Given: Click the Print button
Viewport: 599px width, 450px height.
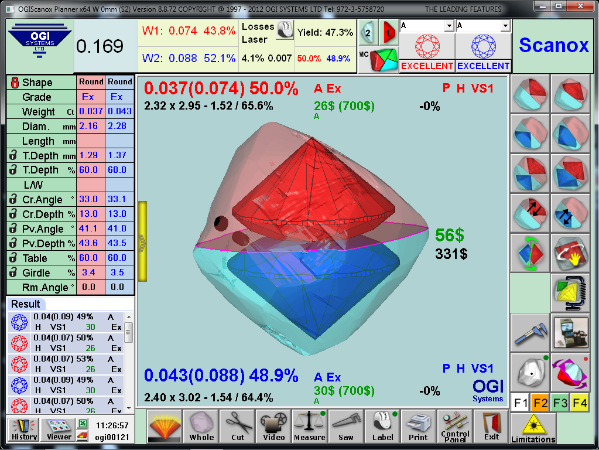Looking at the screenshot, I should click(x=418, y=427).
